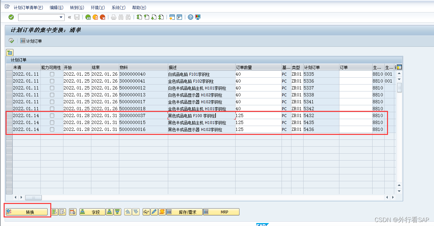Screen dimensions: 434x226
Task: Click the MRP button
Action: click(x=221, y=212)
